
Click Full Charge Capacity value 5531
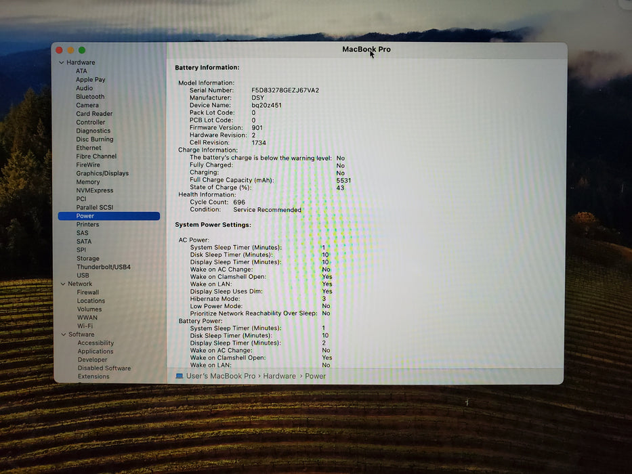coord(344,181)
